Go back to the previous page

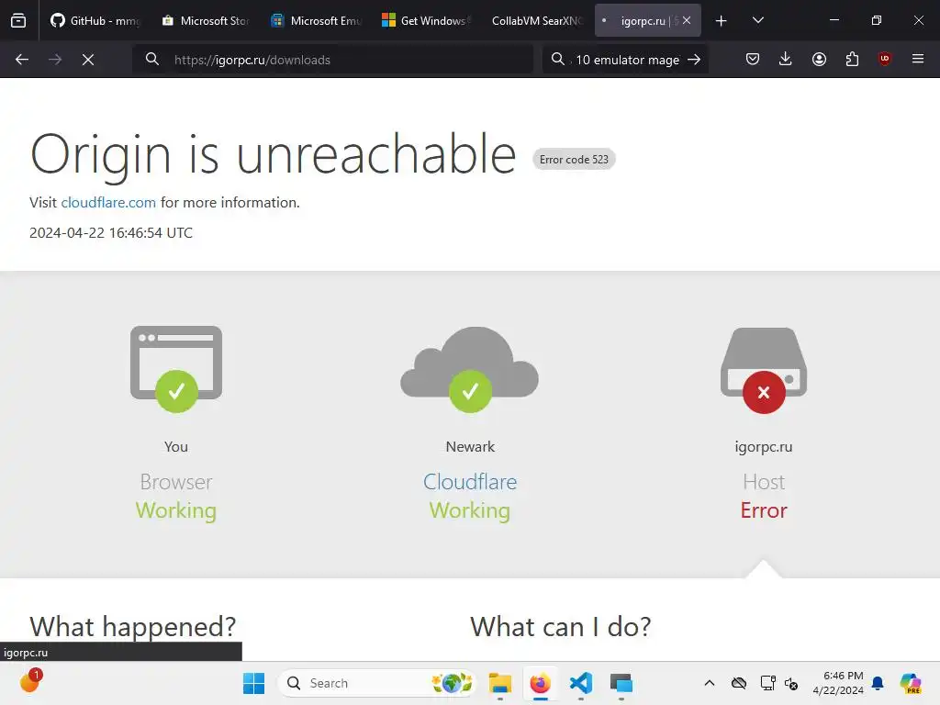tap(22, 60)
